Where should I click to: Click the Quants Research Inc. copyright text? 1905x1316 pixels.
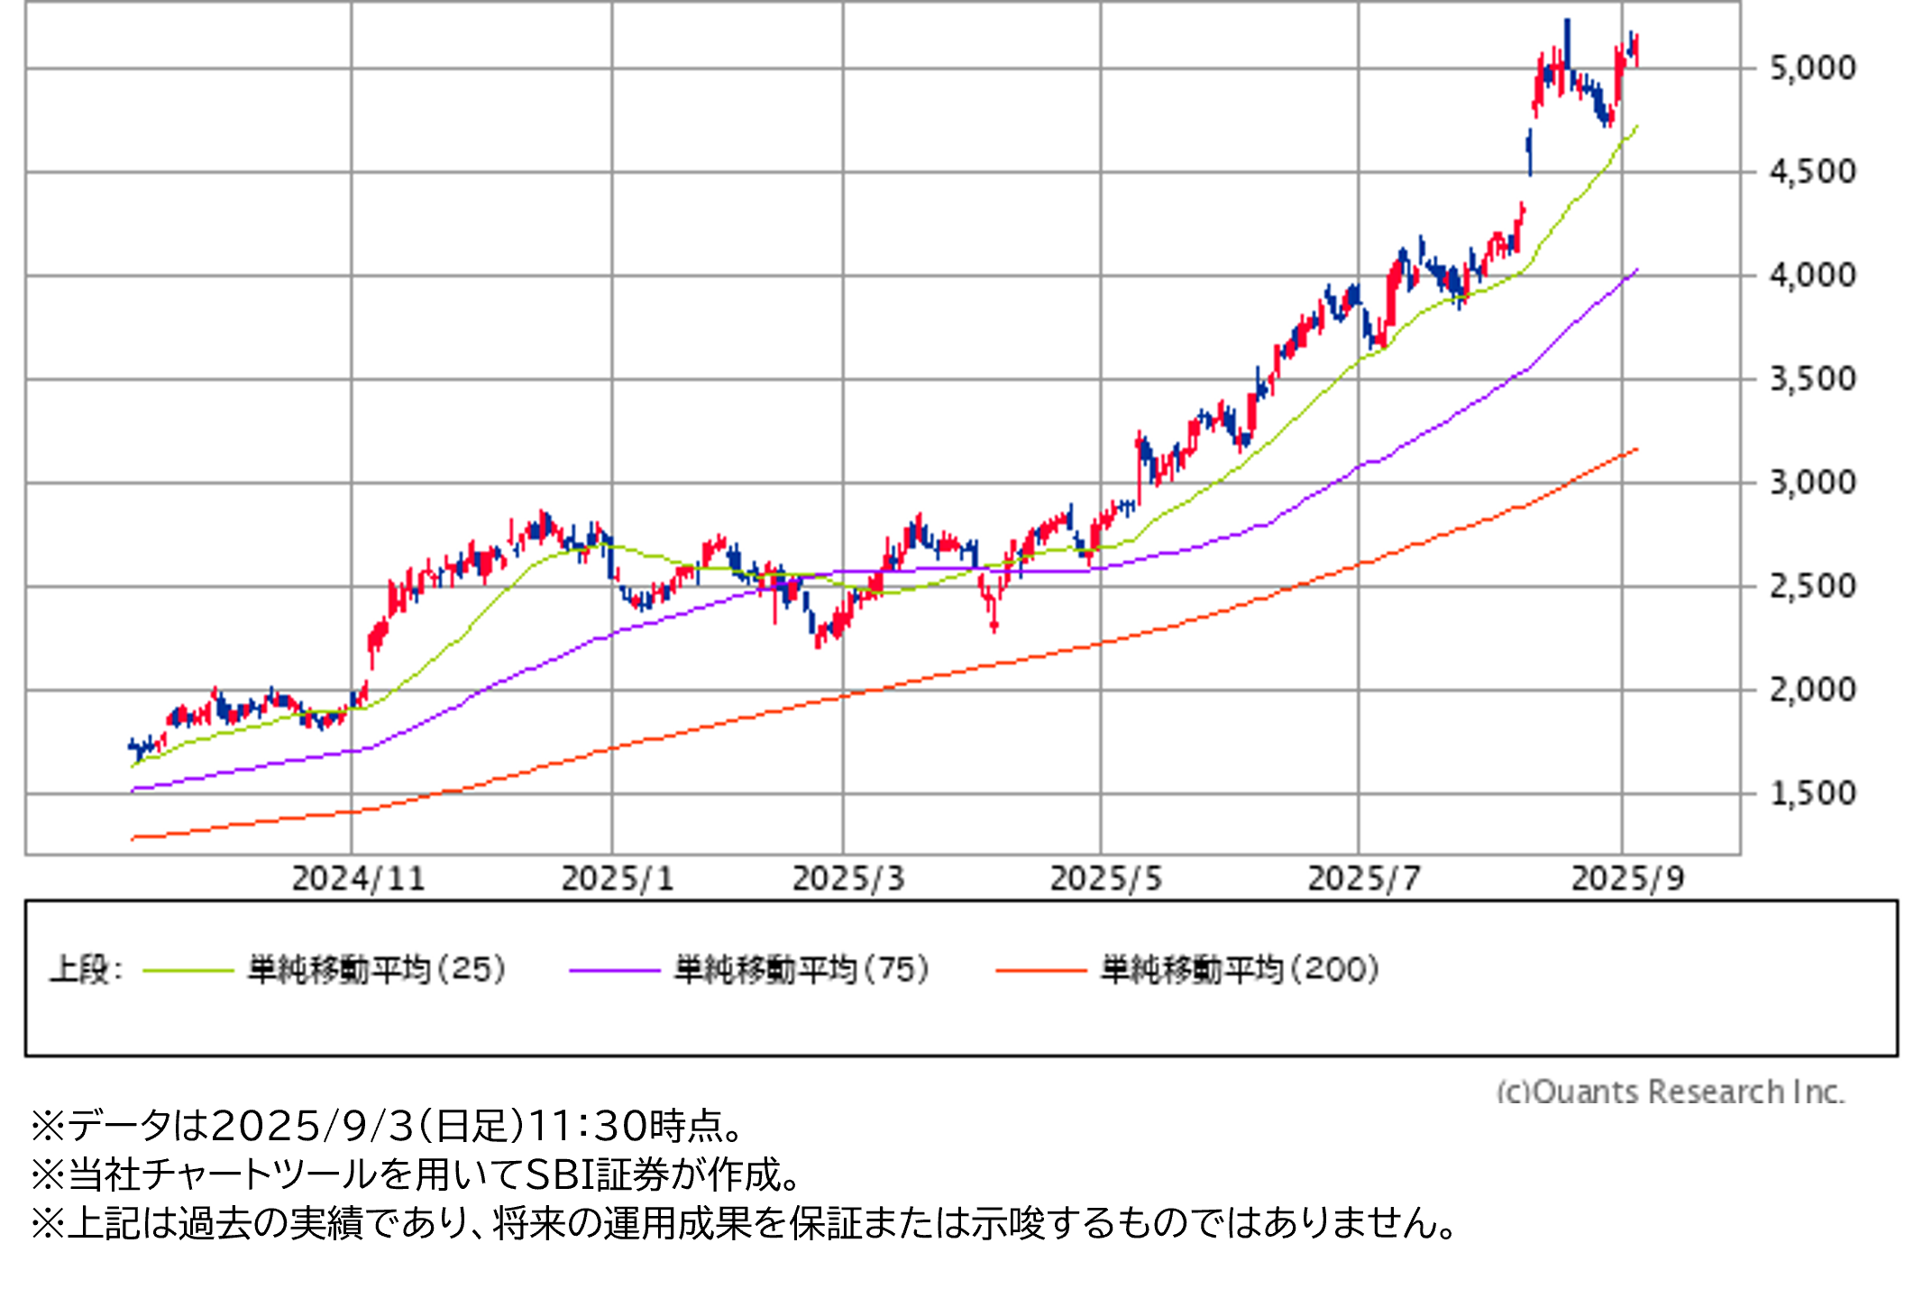coord(1671,1091)
